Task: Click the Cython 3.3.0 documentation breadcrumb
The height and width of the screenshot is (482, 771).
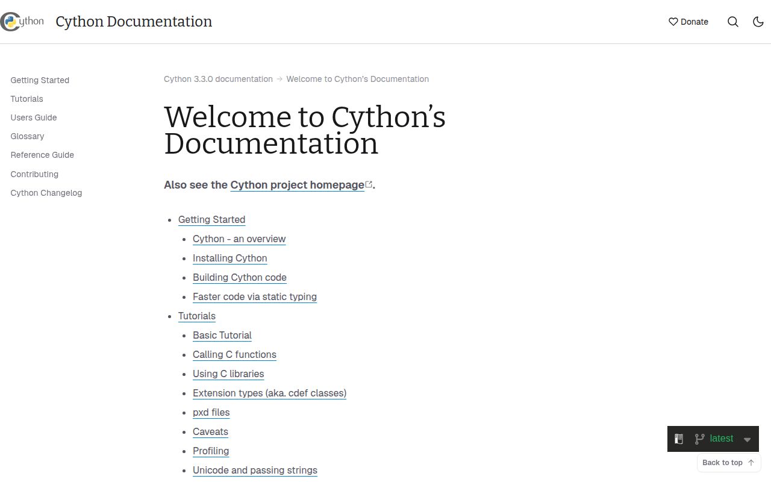Action: pos(218,79)
